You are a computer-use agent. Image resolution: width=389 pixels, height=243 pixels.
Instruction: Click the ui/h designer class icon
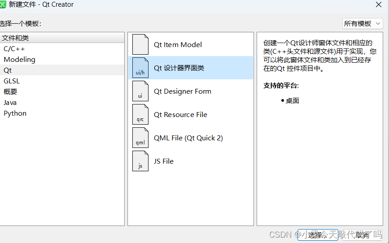(140, 68)
